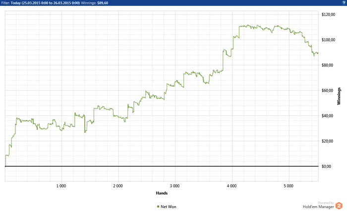Click the Net Won legend label

click(169, 207)
